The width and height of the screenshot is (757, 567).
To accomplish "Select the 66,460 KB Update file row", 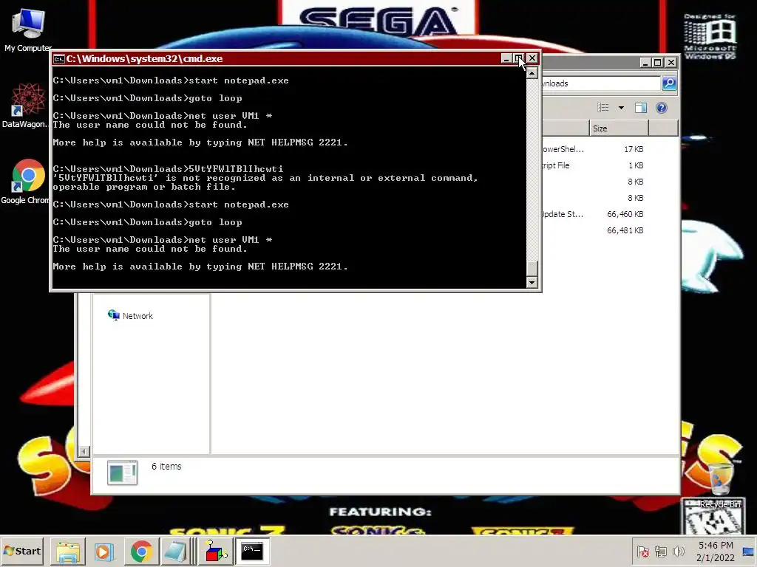I will (x=594, y=214).
